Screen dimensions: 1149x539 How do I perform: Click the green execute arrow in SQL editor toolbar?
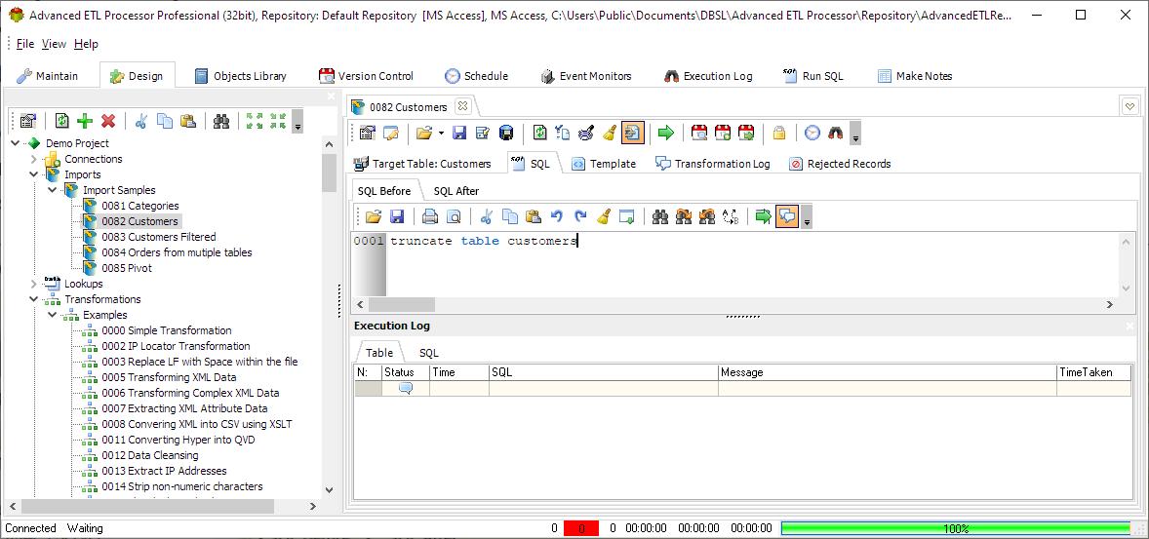764,216
